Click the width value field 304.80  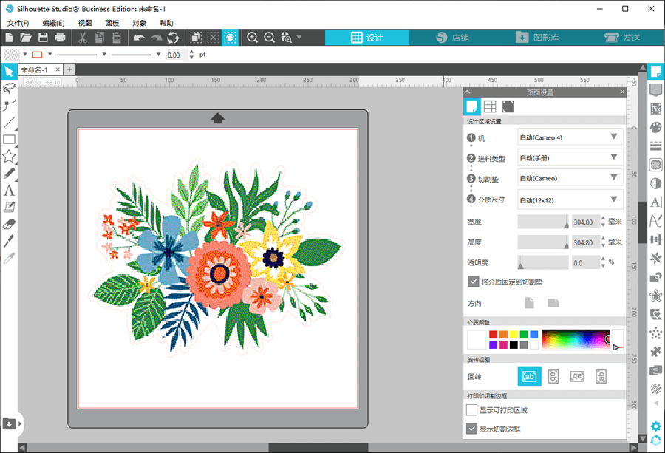tap(585, 222)
